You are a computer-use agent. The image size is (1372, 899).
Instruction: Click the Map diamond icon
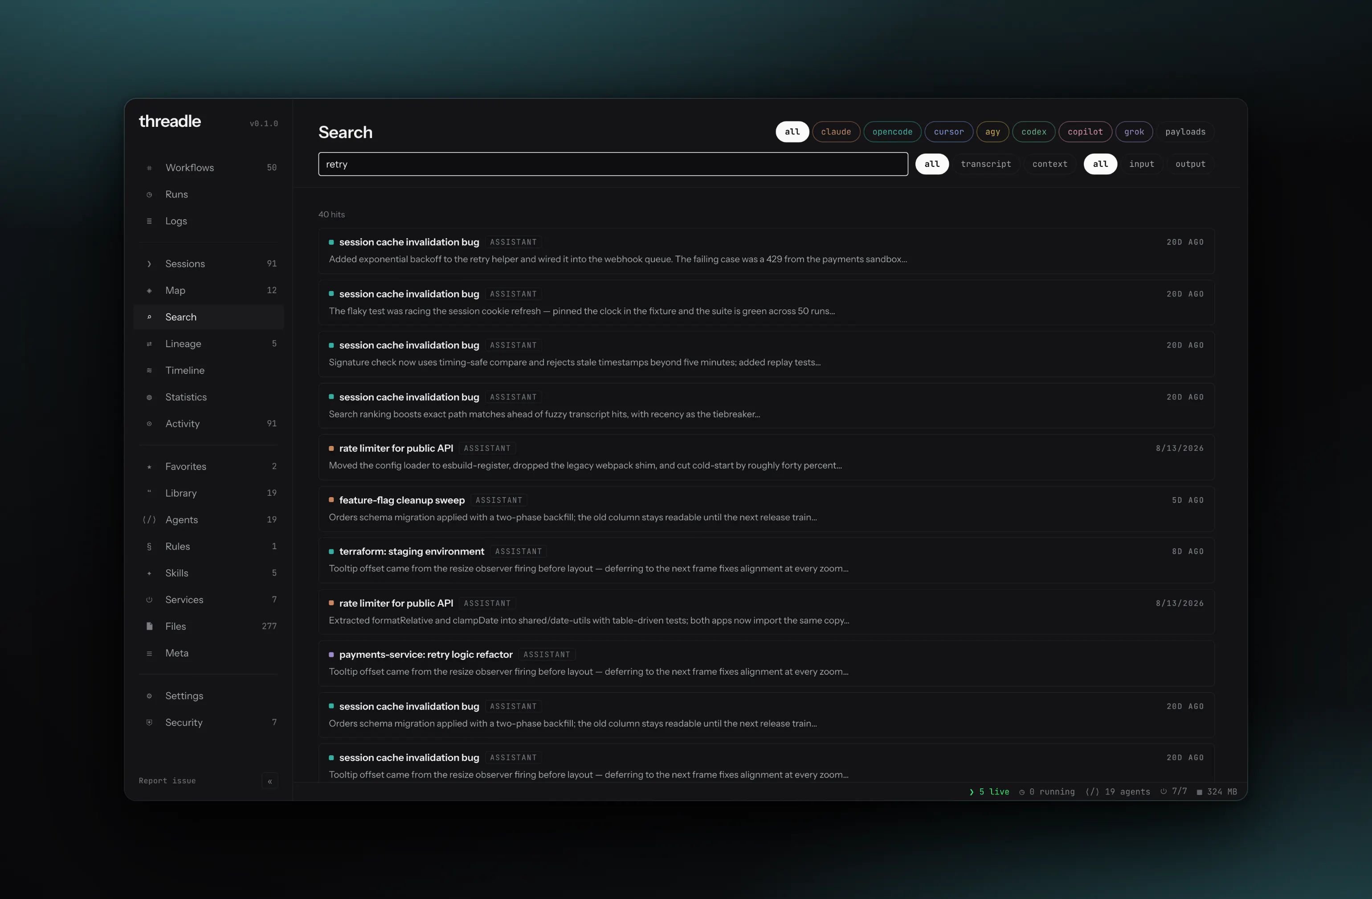coord(149,291)
